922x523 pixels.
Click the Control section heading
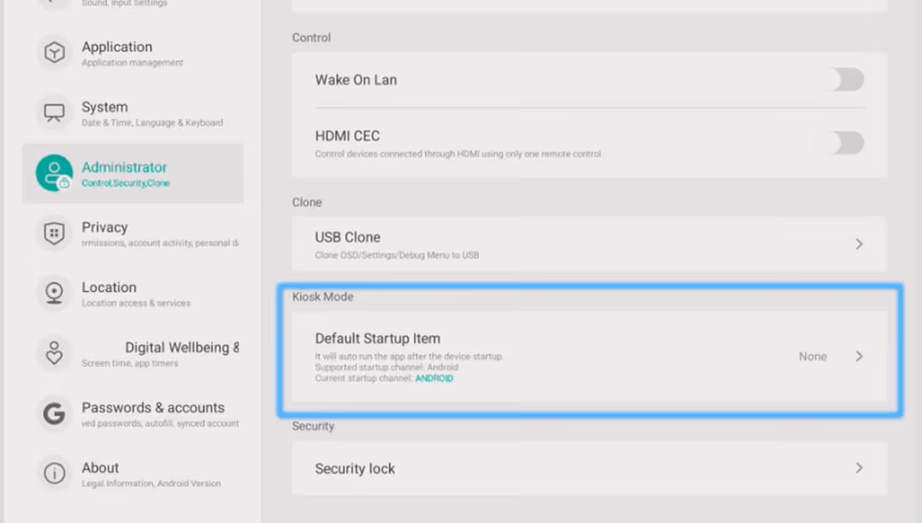(x=311, y=38)
